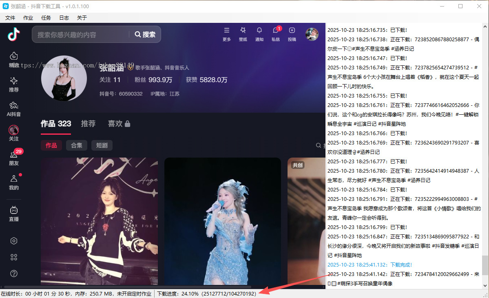This screenshot has height=298, width=489.
Task: Click the browser horizontal scrollbar thumb
Action: [128, 287]
